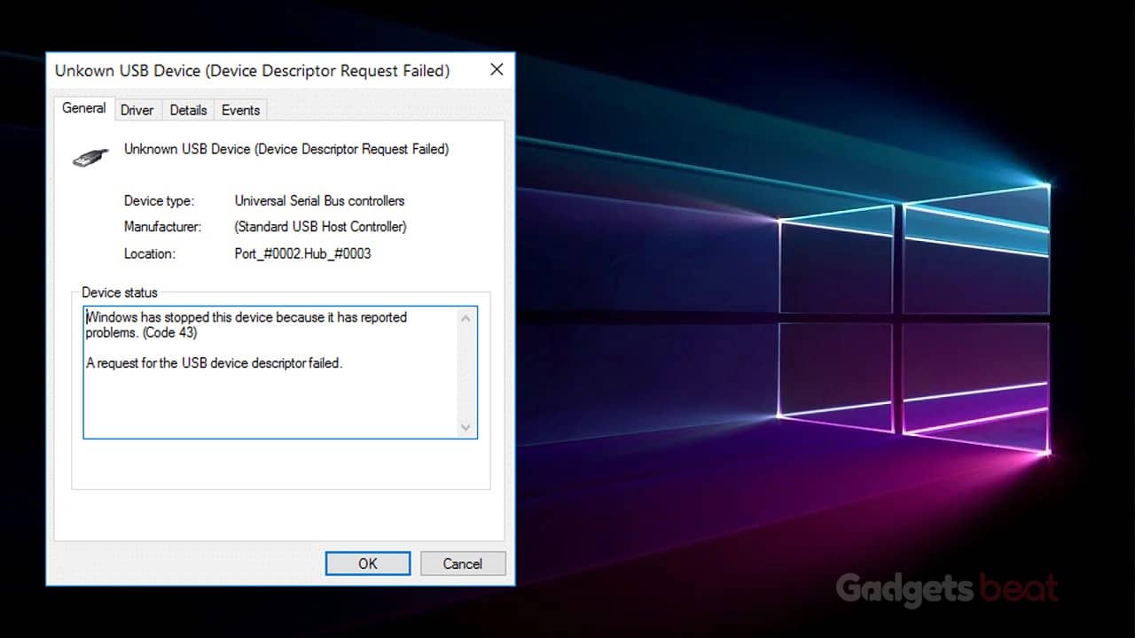Click the Port_#0002.Hub_#0003 location value
The image size is (1135, 638).
click(x=302, y=253)
